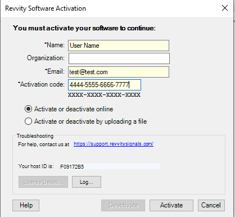Click the XXXX-XXXX-XXXX-XXXX format hint
The image size is (235, 217).
point(104,94)
